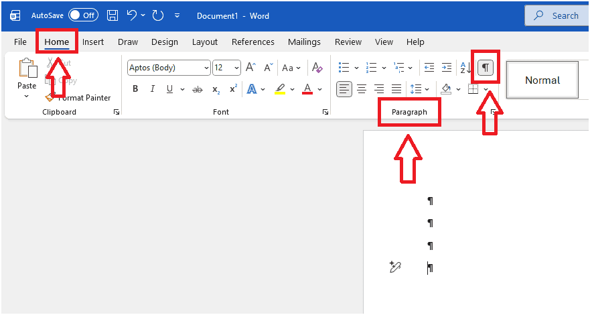The width and height of the screenshot is (590, 315).
Task: Sort text with the A-Z icon
Action: click(x=465, y=68)
